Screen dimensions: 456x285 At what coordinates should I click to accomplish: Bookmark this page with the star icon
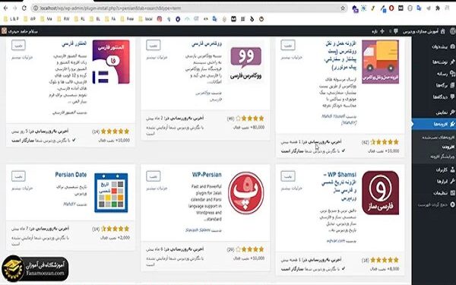click(343, 8)
